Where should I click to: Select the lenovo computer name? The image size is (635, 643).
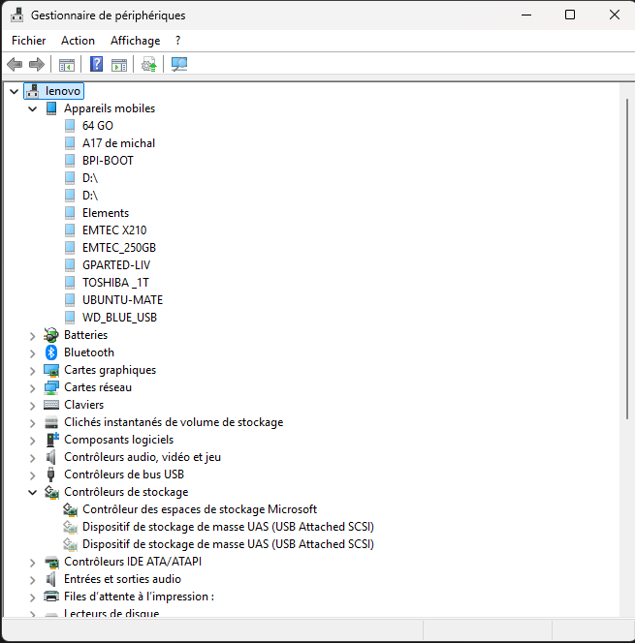tap(63, 91)
